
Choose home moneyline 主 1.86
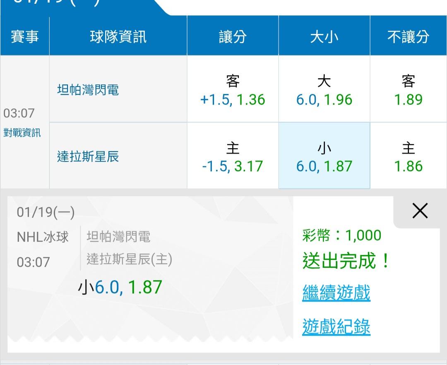point(408,156)
